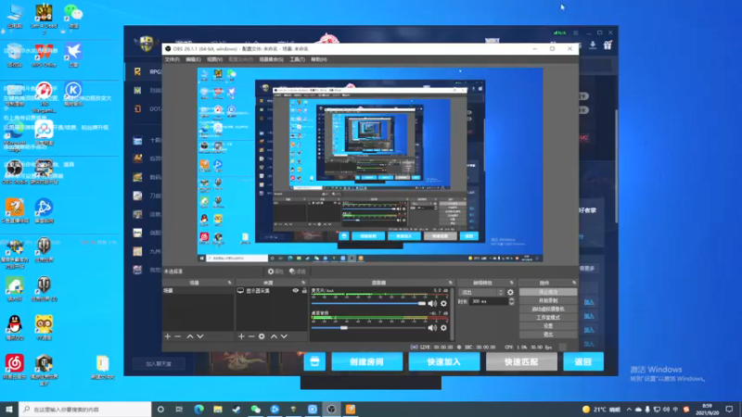Open gift icon in game platform header
This screenshot has height=417, width=742.
(608, 45)
